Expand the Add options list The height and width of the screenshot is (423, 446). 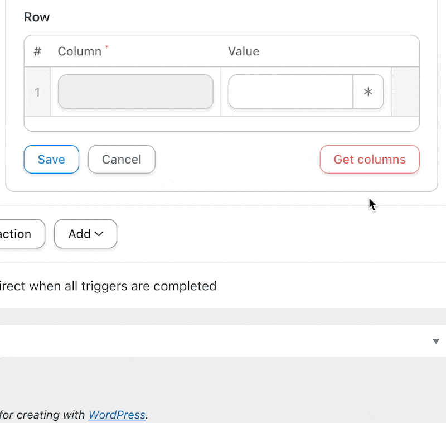[x=85, y=234]
